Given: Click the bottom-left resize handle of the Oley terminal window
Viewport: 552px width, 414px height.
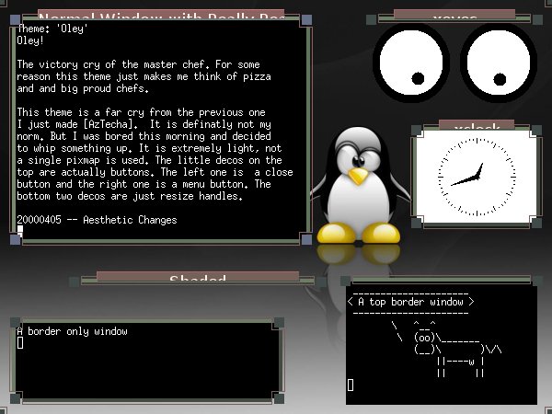Looking at the screenshot, I should [x=15, y=239].
